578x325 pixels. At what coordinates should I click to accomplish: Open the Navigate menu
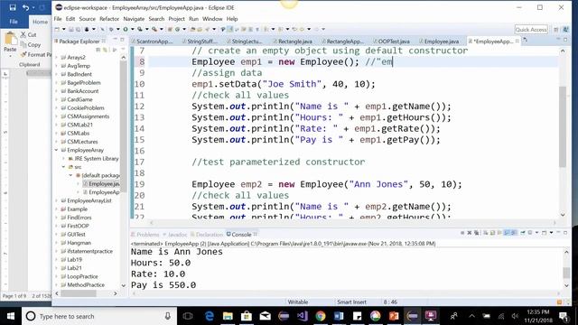click(x=134, y=19)
